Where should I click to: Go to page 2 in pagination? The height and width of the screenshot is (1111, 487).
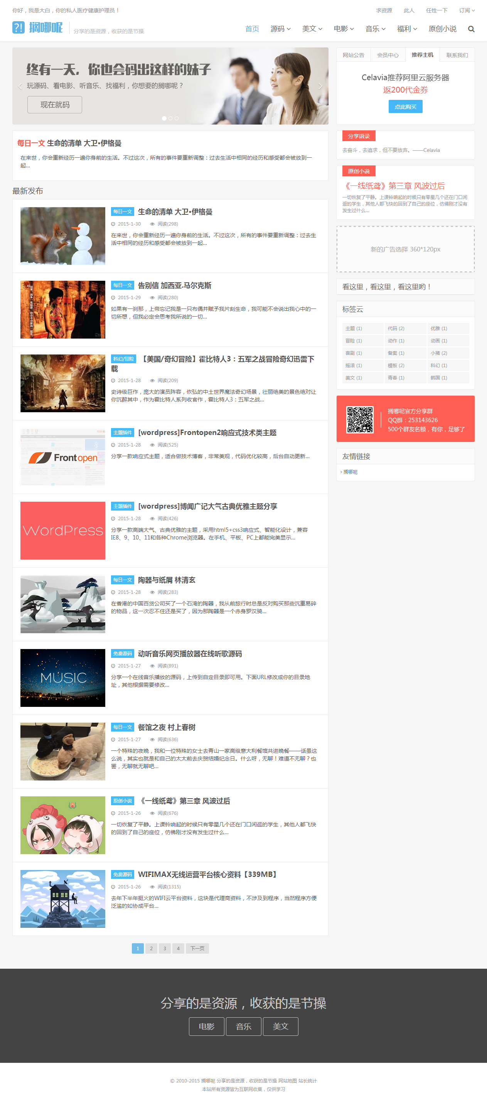tap(151, 948)
